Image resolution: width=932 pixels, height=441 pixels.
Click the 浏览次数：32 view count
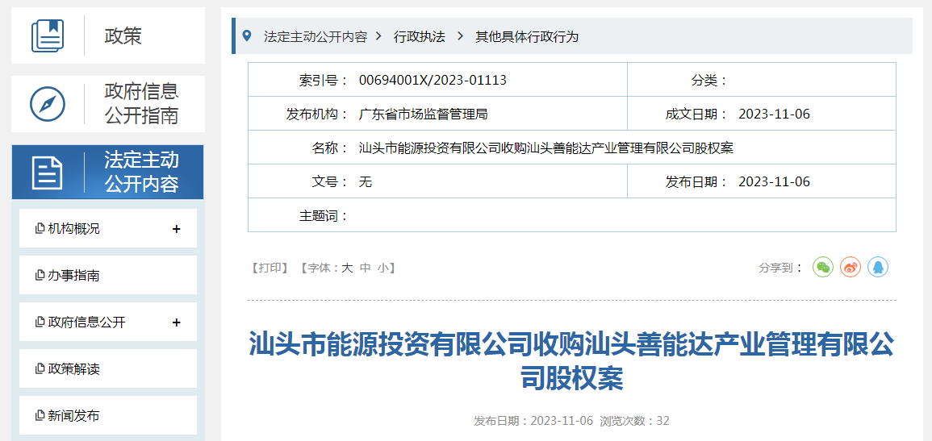[x=634, y=421]
